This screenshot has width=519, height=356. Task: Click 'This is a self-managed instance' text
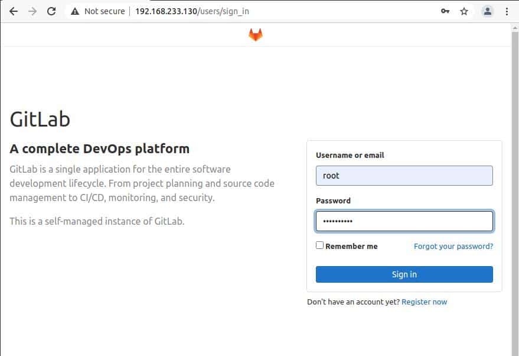pos(97,221)
